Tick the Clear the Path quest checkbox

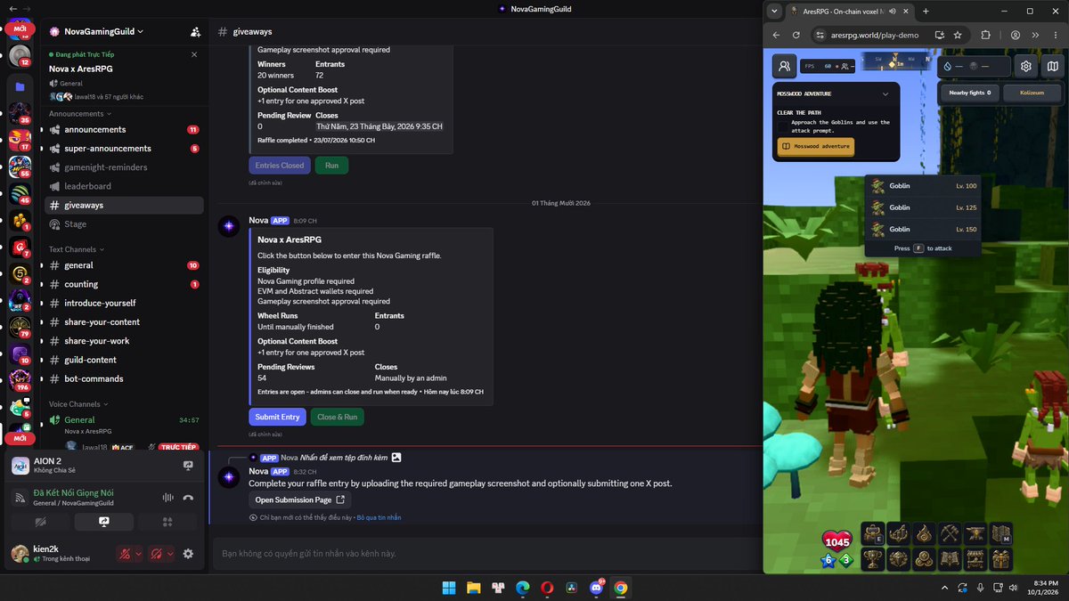coord(783,126)
